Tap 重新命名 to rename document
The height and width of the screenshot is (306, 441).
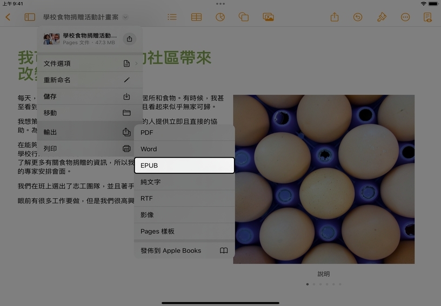coord(89,80)
